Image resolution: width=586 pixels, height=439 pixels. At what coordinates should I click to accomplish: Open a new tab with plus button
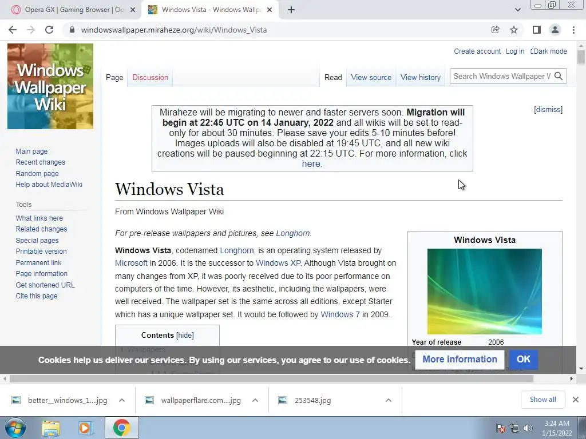(291, 10)
